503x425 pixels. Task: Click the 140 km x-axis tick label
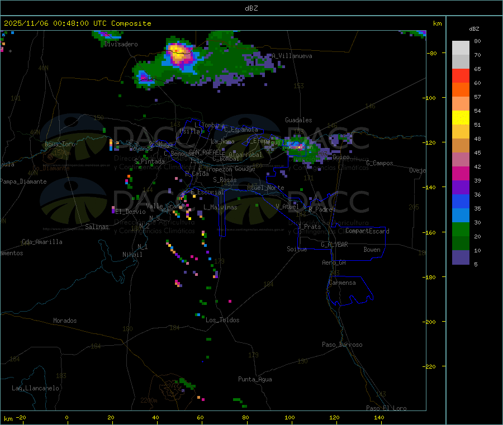pyautogui.click(x=379, y=417)
